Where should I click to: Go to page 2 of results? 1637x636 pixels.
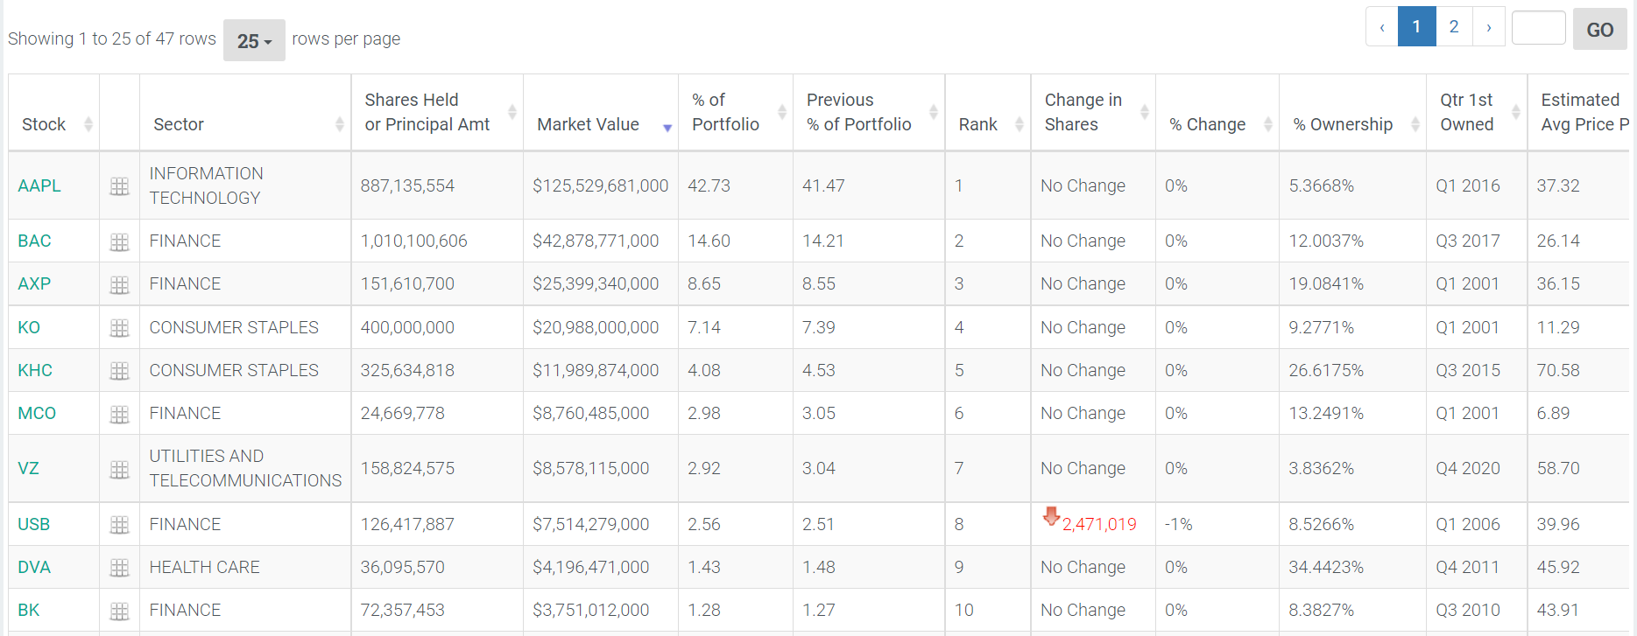coord(1454,27)
